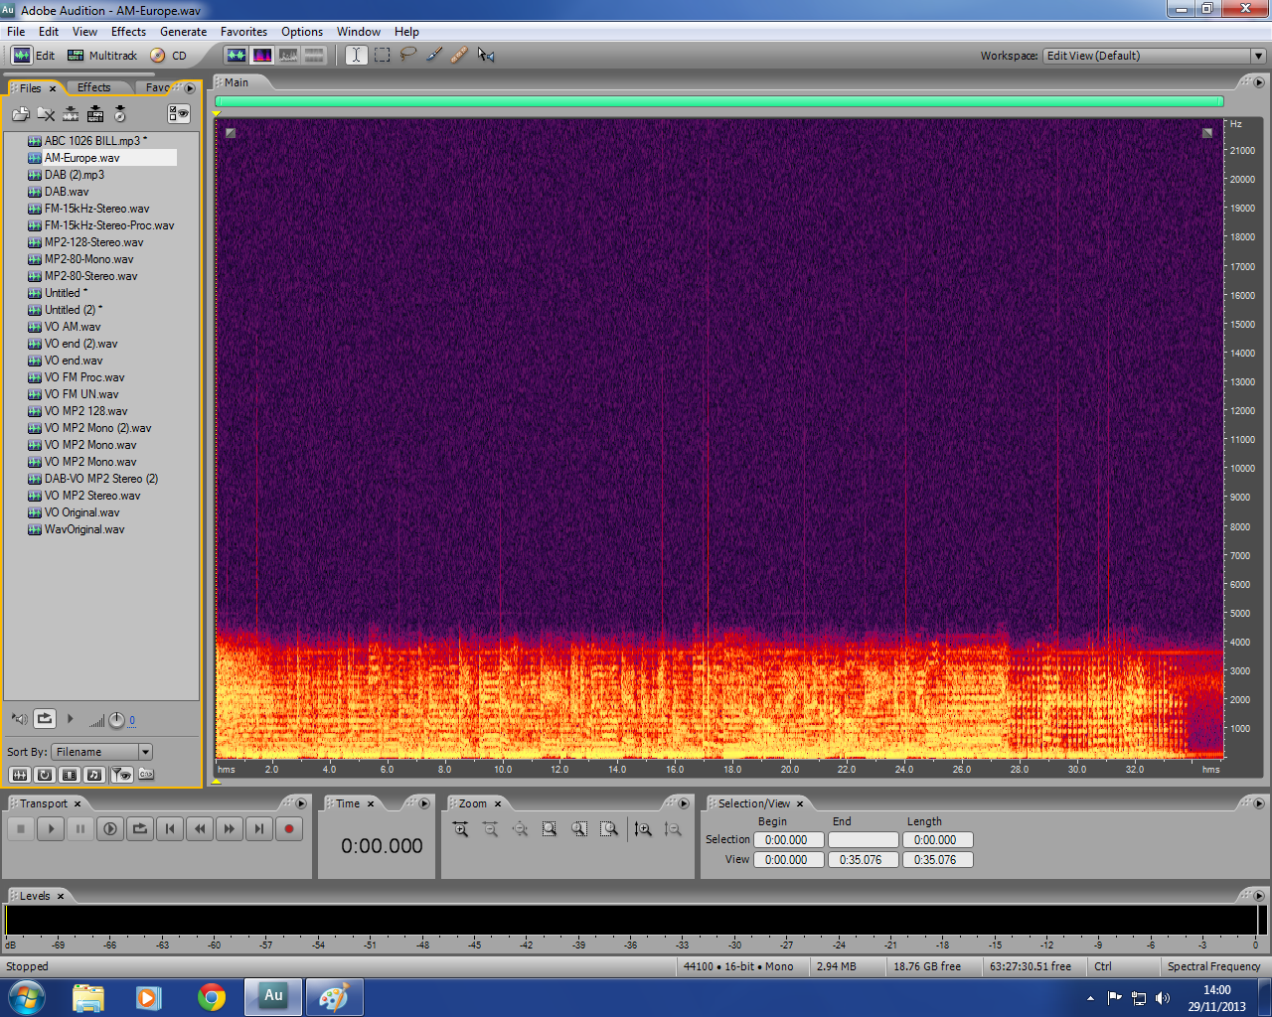Viewport: 1272px width, 1017px height.
Task: Click Insert Into CD List icon
Action: (x=120, y=114)
